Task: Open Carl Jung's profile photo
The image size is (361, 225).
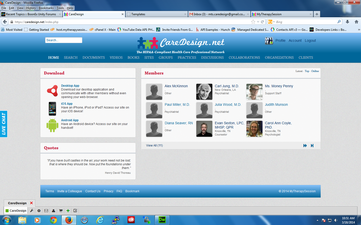Action: tap(204, 92)
